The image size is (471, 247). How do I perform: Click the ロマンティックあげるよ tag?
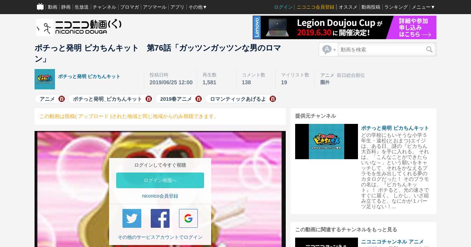[x=238, y=99]
